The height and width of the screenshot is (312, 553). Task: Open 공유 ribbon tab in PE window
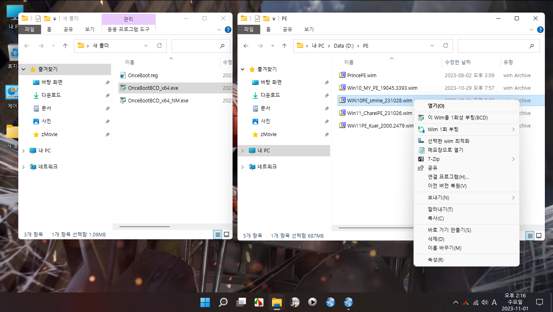[x=287, y=29]
